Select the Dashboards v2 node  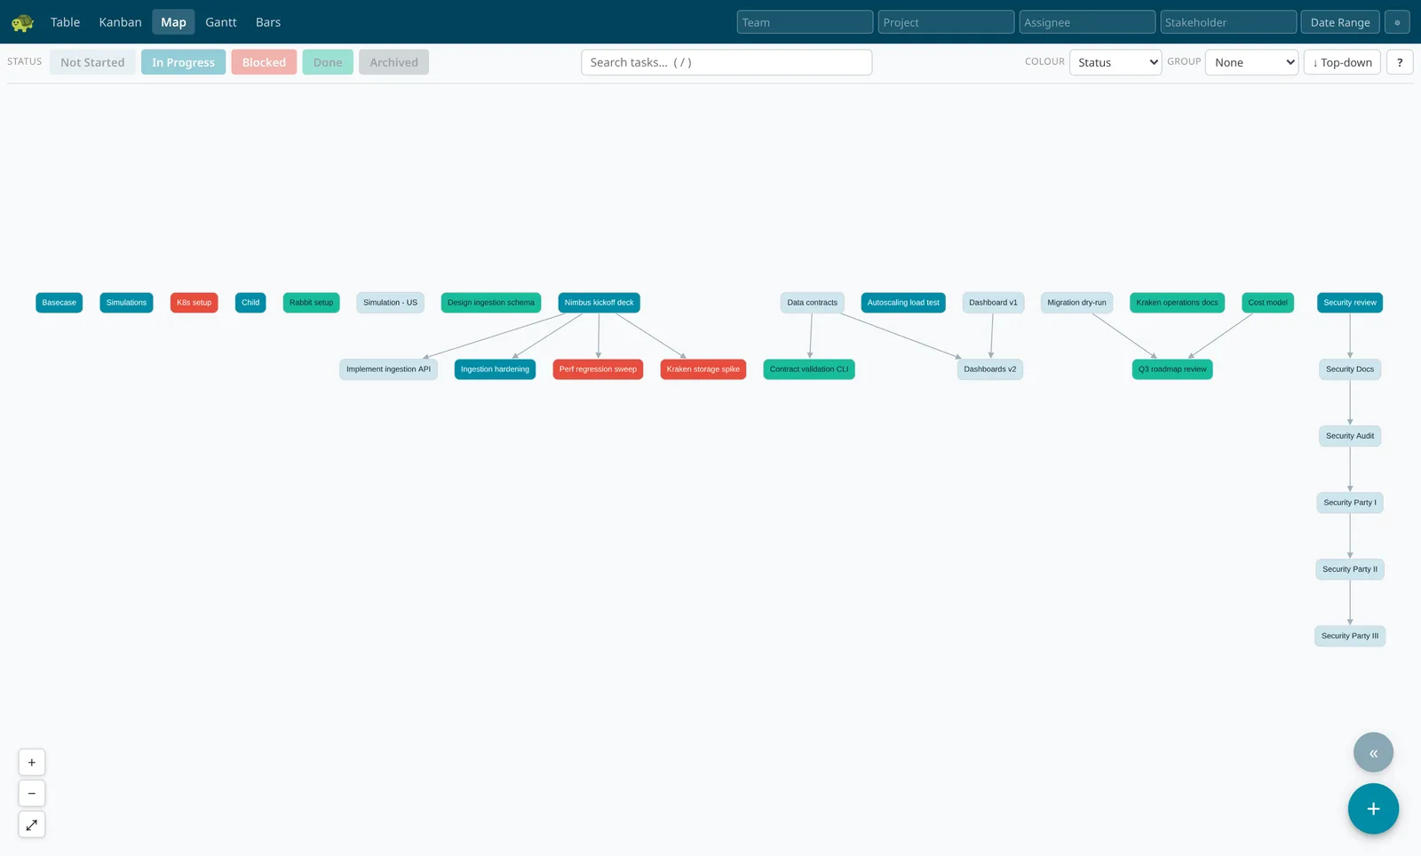pyautogui.click(x=990, y=369)
